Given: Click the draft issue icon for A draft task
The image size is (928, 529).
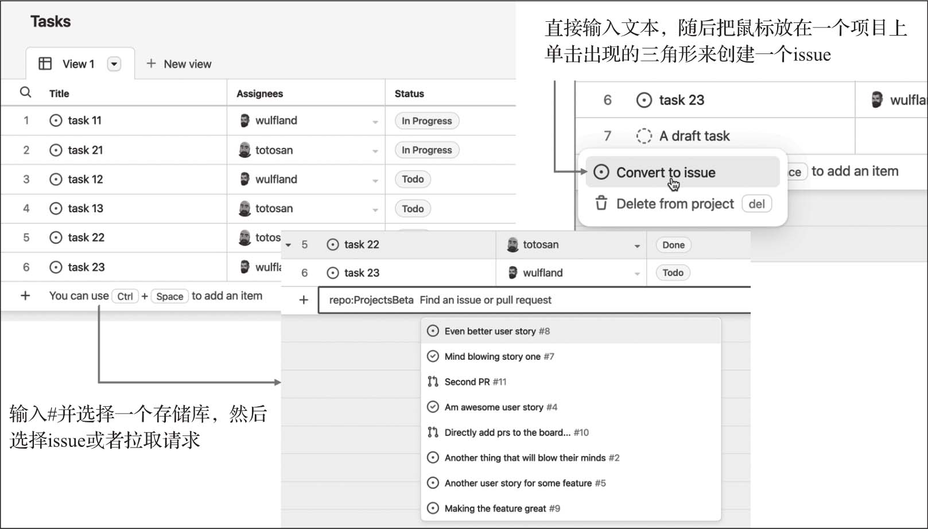Looking at the screenshot, I should click(x=644, y=136).
